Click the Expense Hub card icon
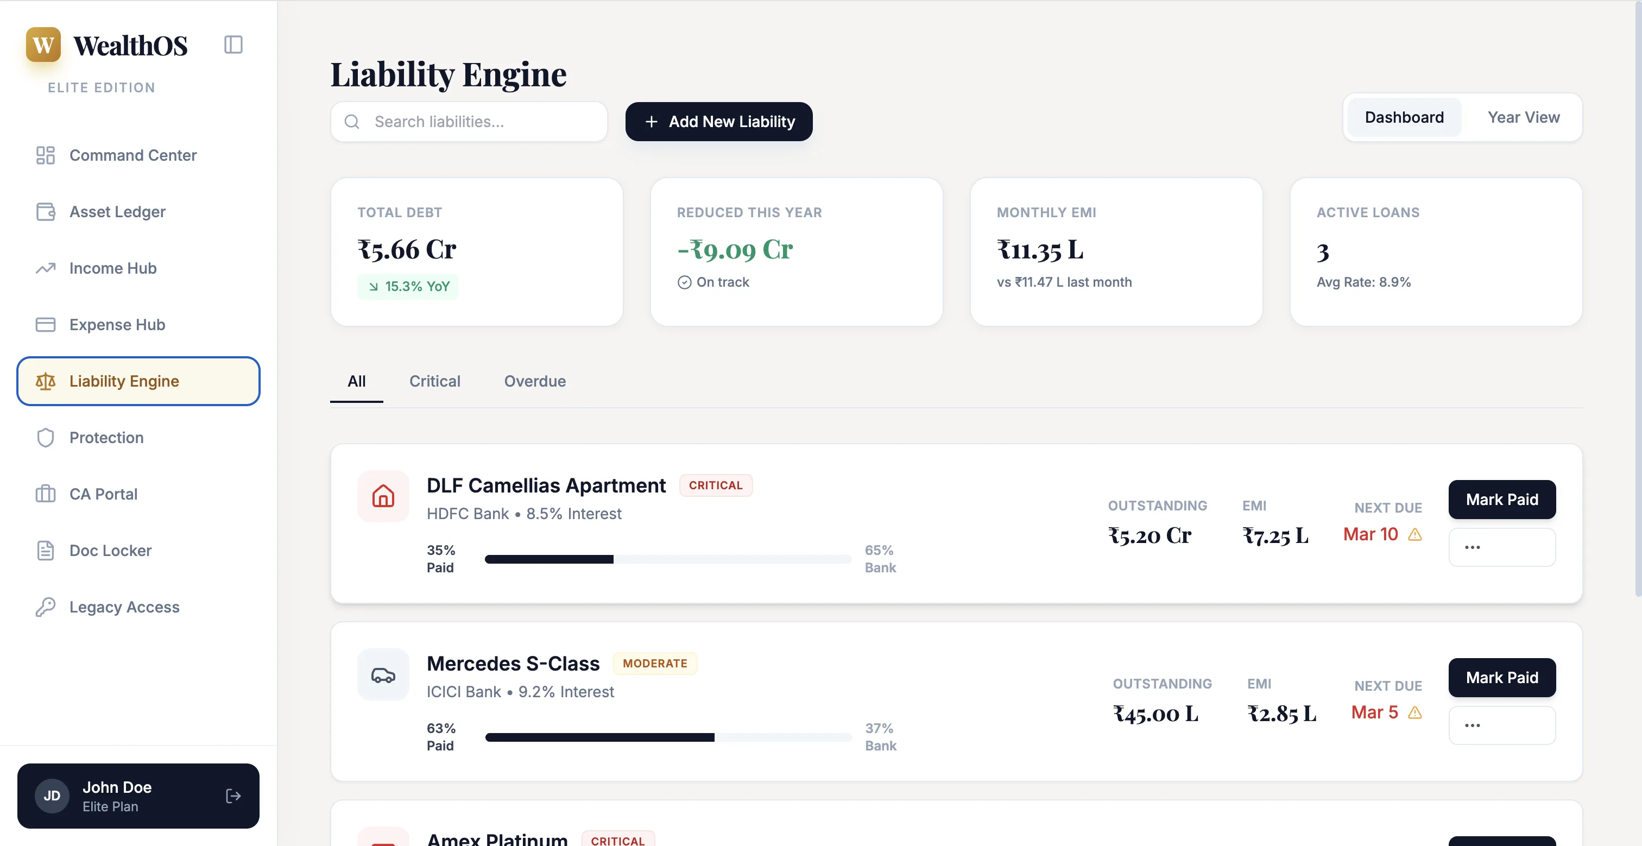 click(45, 325)
